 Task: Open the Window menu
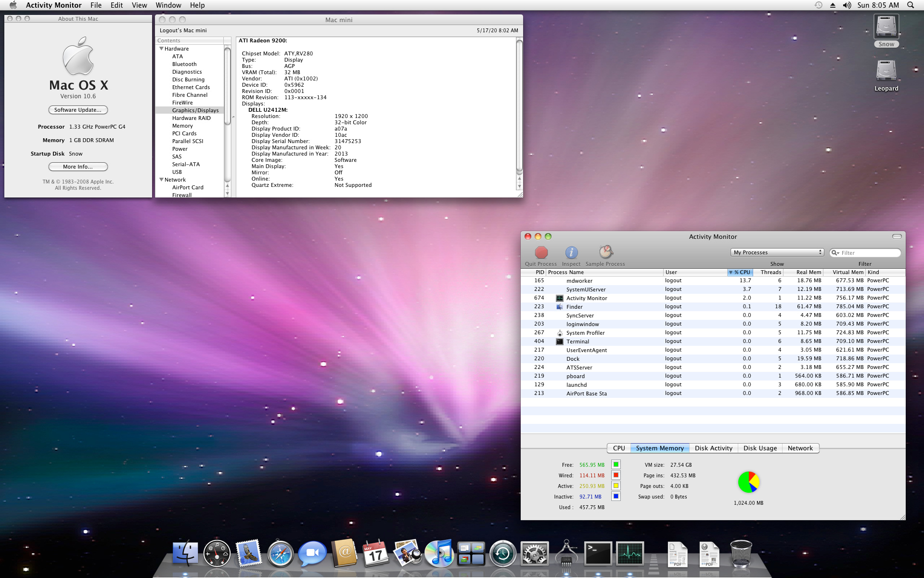[168, 5]
